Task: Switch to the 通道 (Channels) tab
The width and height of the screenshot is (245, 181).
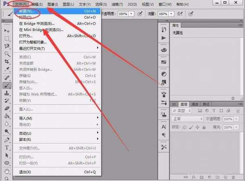Action: (195, 104)
